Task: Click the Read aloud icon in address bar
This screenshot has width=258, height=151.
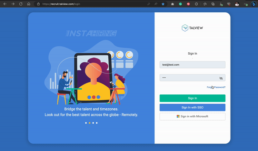Action: tap(156, 4)
